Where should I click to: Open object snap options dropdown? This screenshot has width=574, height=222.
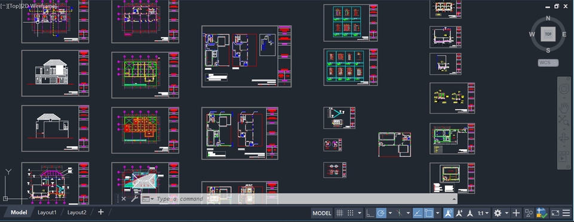click(438, 213)
